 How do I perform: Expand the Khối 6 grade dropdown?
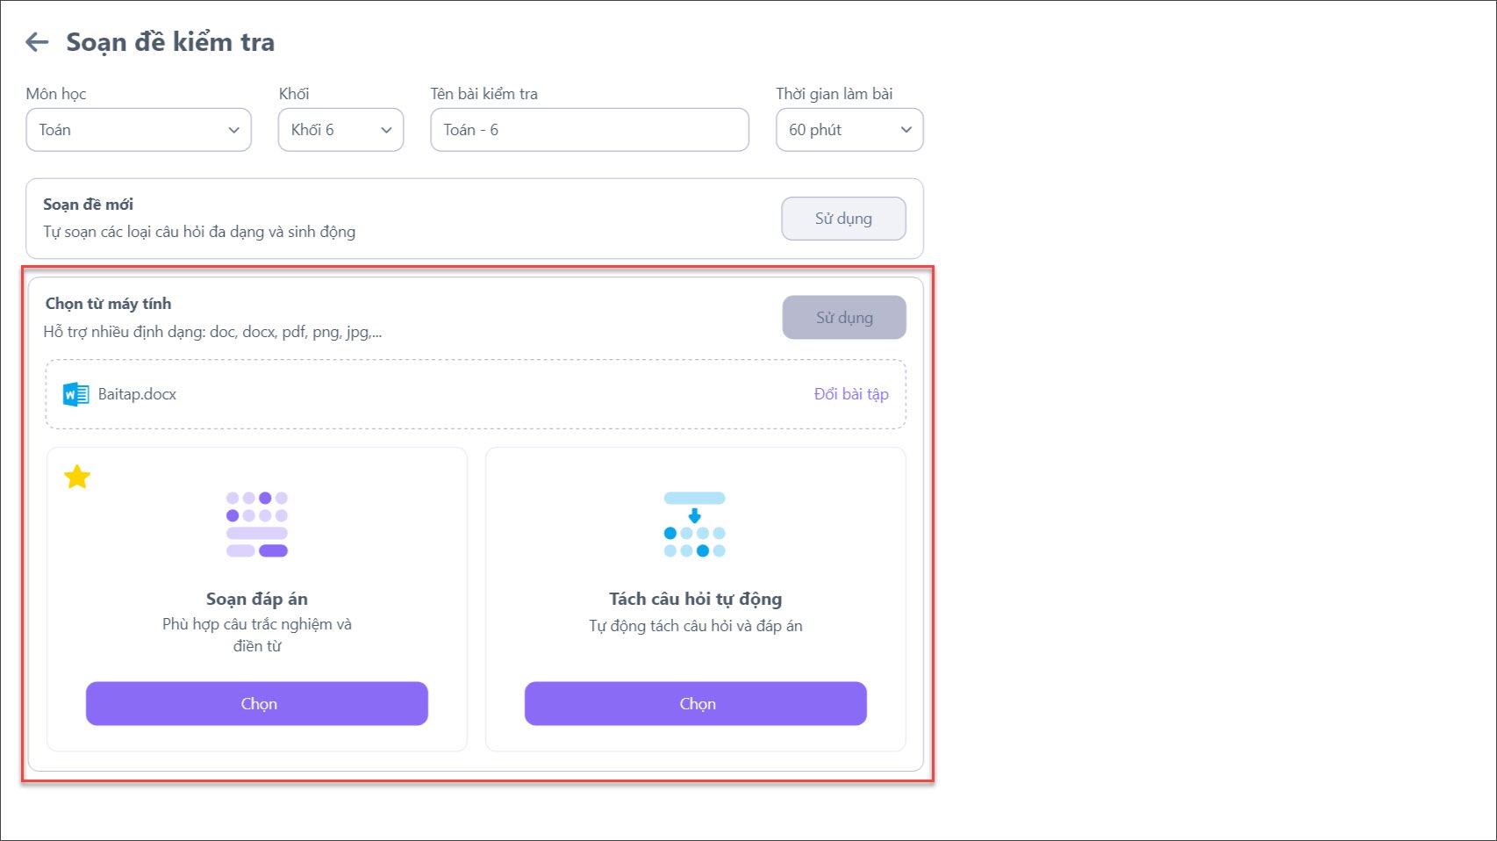pyautogui.click(x=340, y=130)
